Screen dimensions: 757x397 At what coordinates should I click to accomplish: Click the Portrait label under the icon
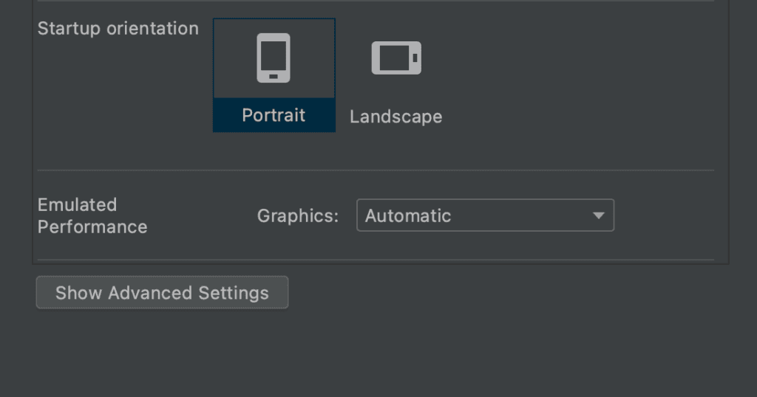coord(274,116)
